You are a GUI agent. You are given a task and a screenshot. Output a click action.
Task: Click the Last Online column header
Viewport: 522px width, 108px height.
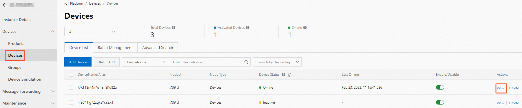[x=350, y=75]
